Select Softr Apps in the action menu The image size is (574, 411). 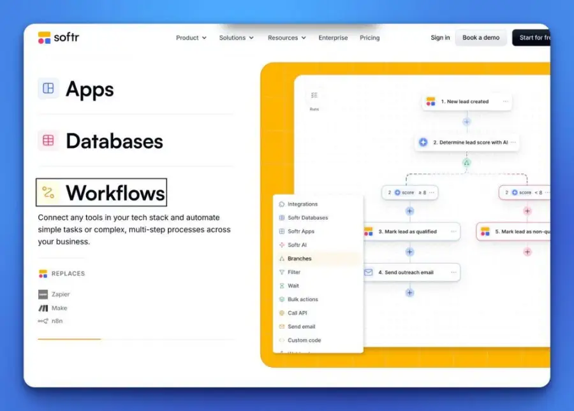pyautogui.click(x=318, y=231)
